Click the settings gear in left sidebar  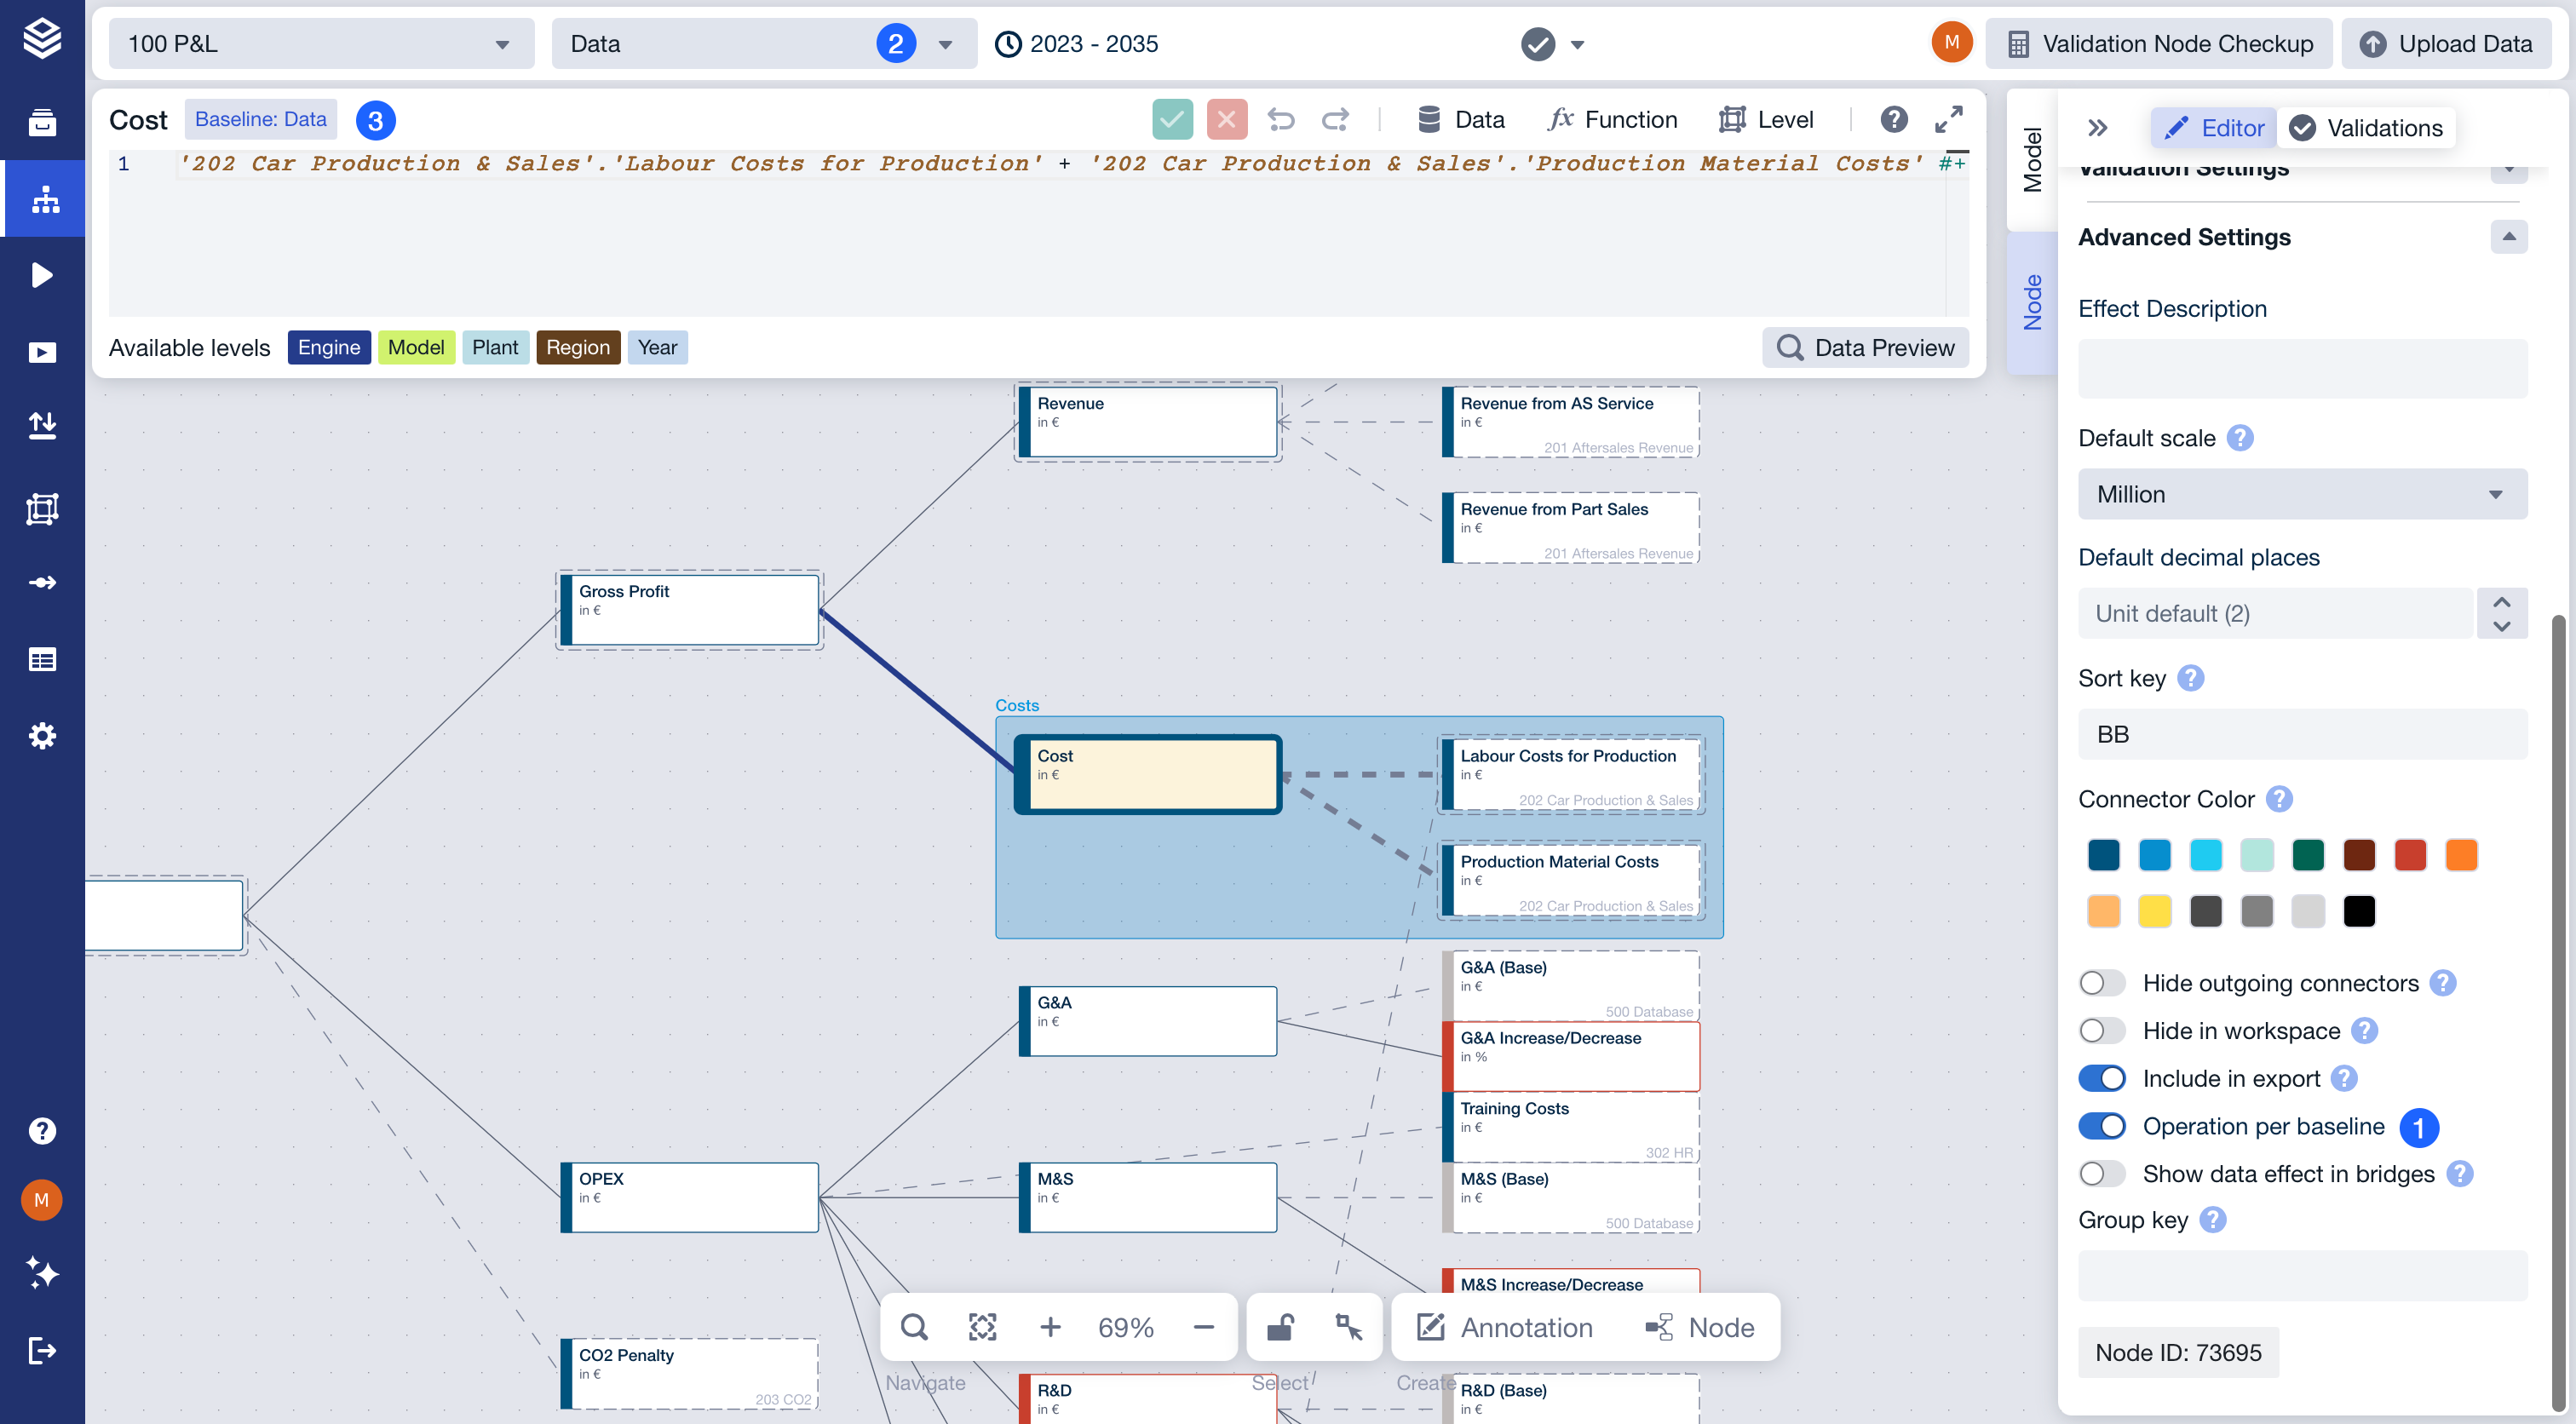pos(43,736)
